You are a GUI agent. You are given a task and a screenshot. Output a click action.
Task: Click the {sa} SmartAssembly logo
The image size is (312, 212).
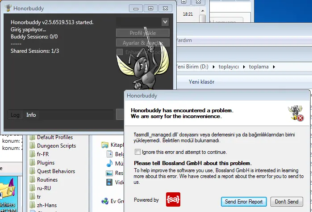pos(173,199)
